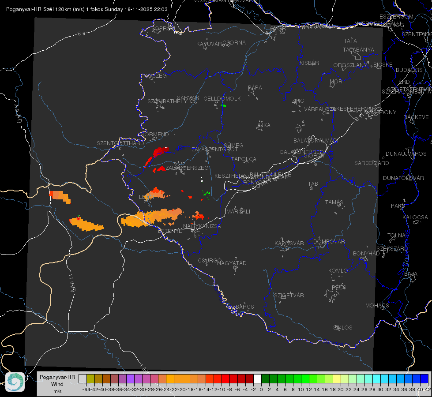Select the red swatch between -10 and -8
The width and height of the screenshot is (432, 397).
click(225, 378)
